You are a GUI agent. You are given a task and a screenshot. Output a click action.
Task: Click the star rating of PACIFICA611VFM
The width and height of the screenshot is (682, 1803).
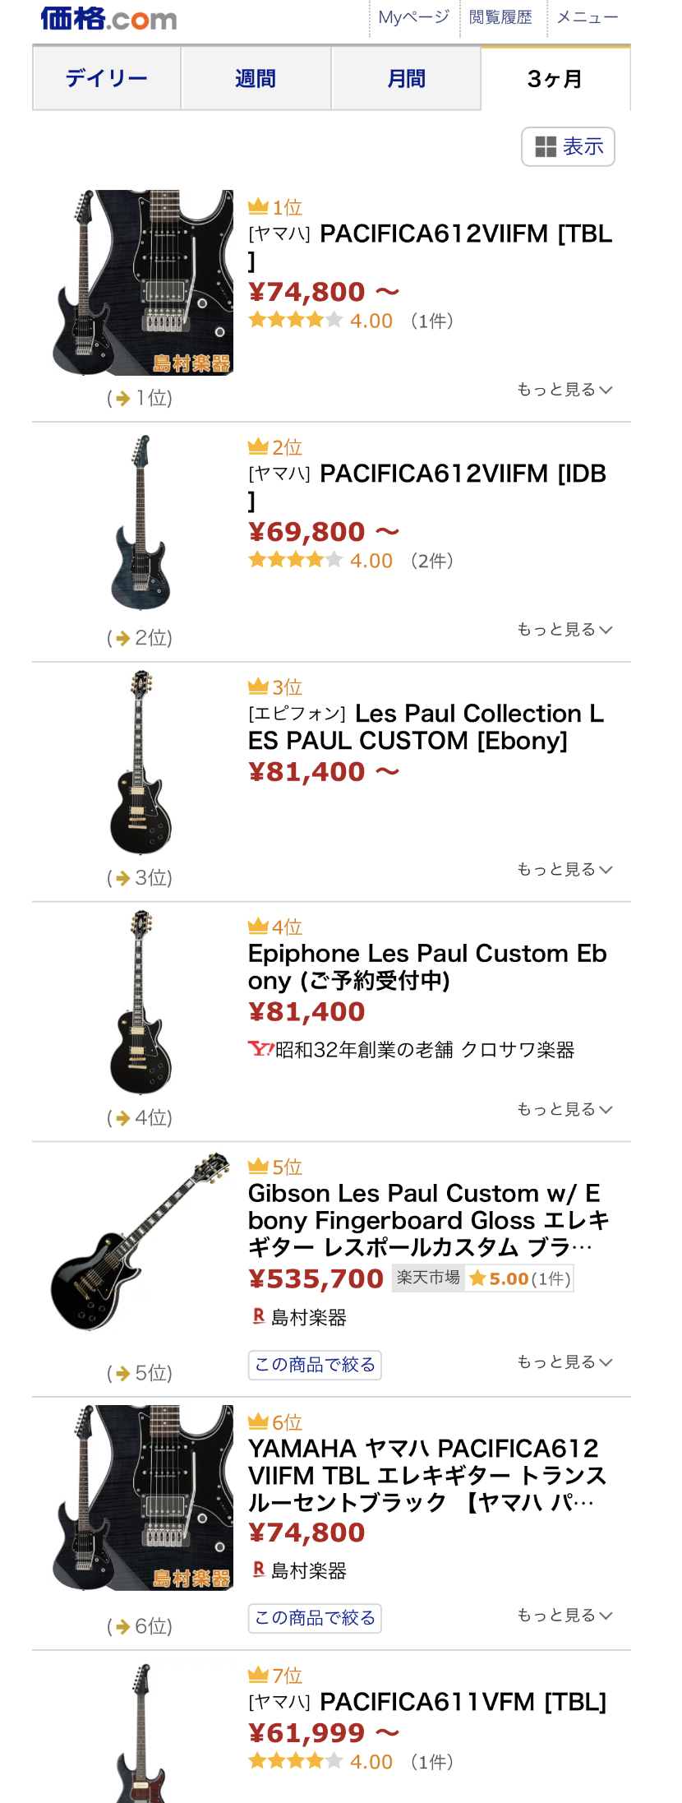(x=295, y=1760)
